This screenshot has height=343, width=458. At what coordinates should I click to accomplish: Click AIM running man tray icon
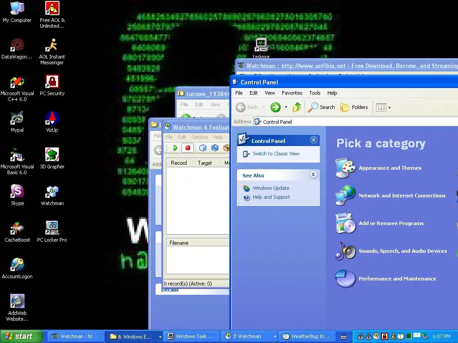[x=393, y=337]
